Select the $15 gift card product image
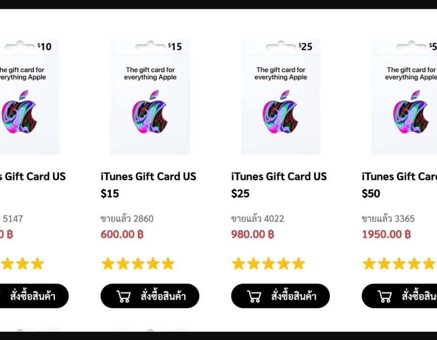This screenshot has height=340, width=437. pos(150,97)
